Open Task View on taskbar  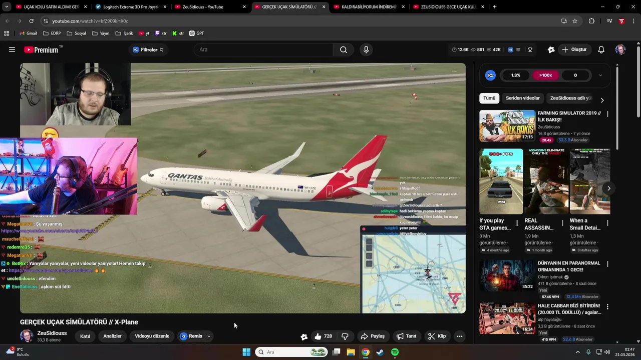[337, 352]
